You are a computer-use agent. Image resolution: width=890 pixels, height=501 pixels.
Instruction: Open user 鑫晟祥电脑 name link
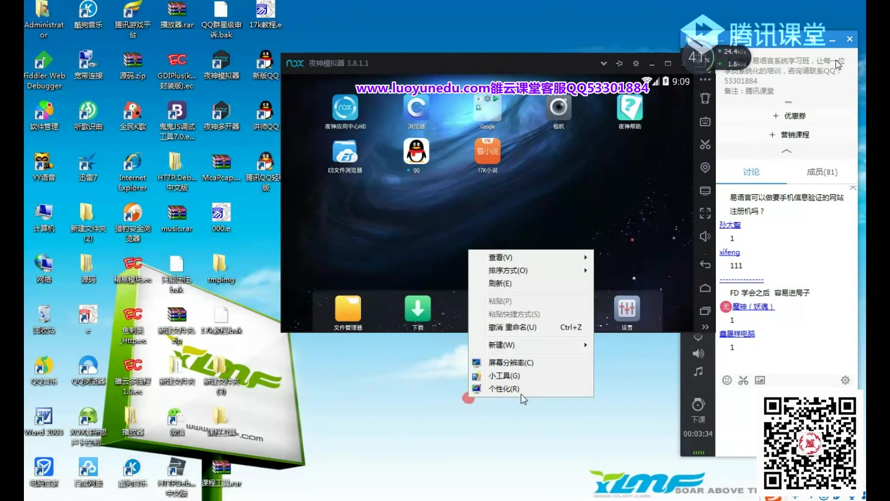tap(736, 333)
